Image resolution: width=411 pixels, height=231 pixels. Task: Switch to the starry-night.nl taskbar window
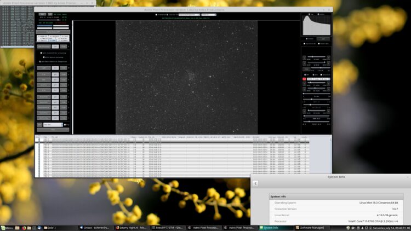(x=132, y=228)
